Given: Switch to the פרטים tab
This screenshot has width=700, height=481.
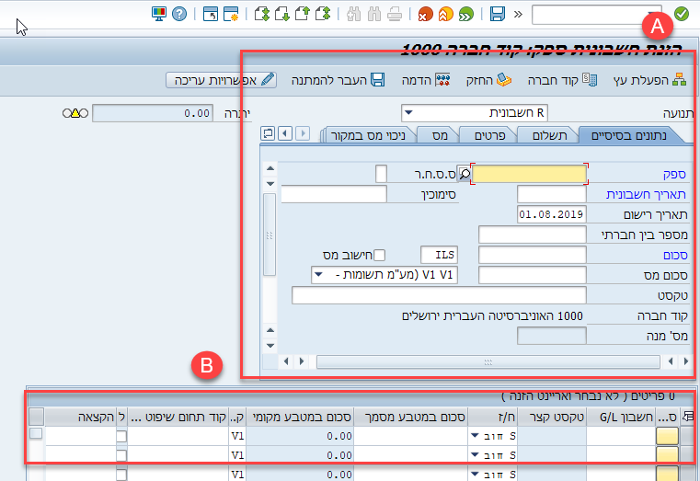Looking at the screenshot, I should [x=489, y=135].
